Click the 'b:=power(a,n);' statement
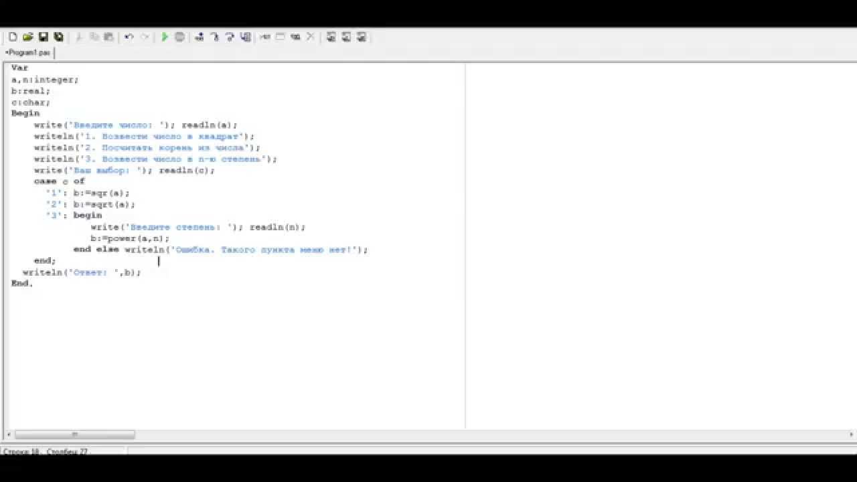The height and width of the screenshot is (482, 857). (x=130, y=238)
